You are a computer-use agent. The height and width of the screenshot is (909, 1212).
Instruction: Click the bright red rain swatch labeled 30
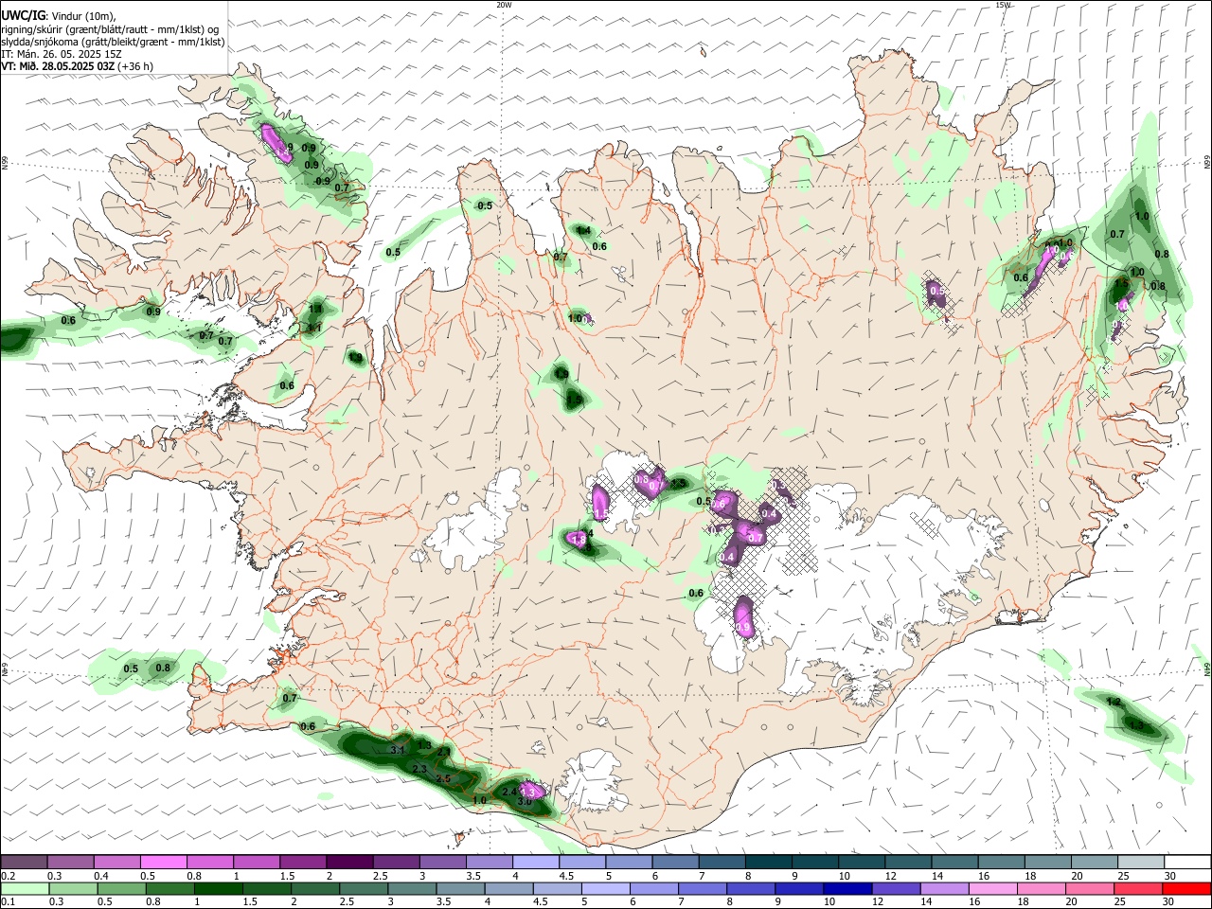tap(1186, 888)
